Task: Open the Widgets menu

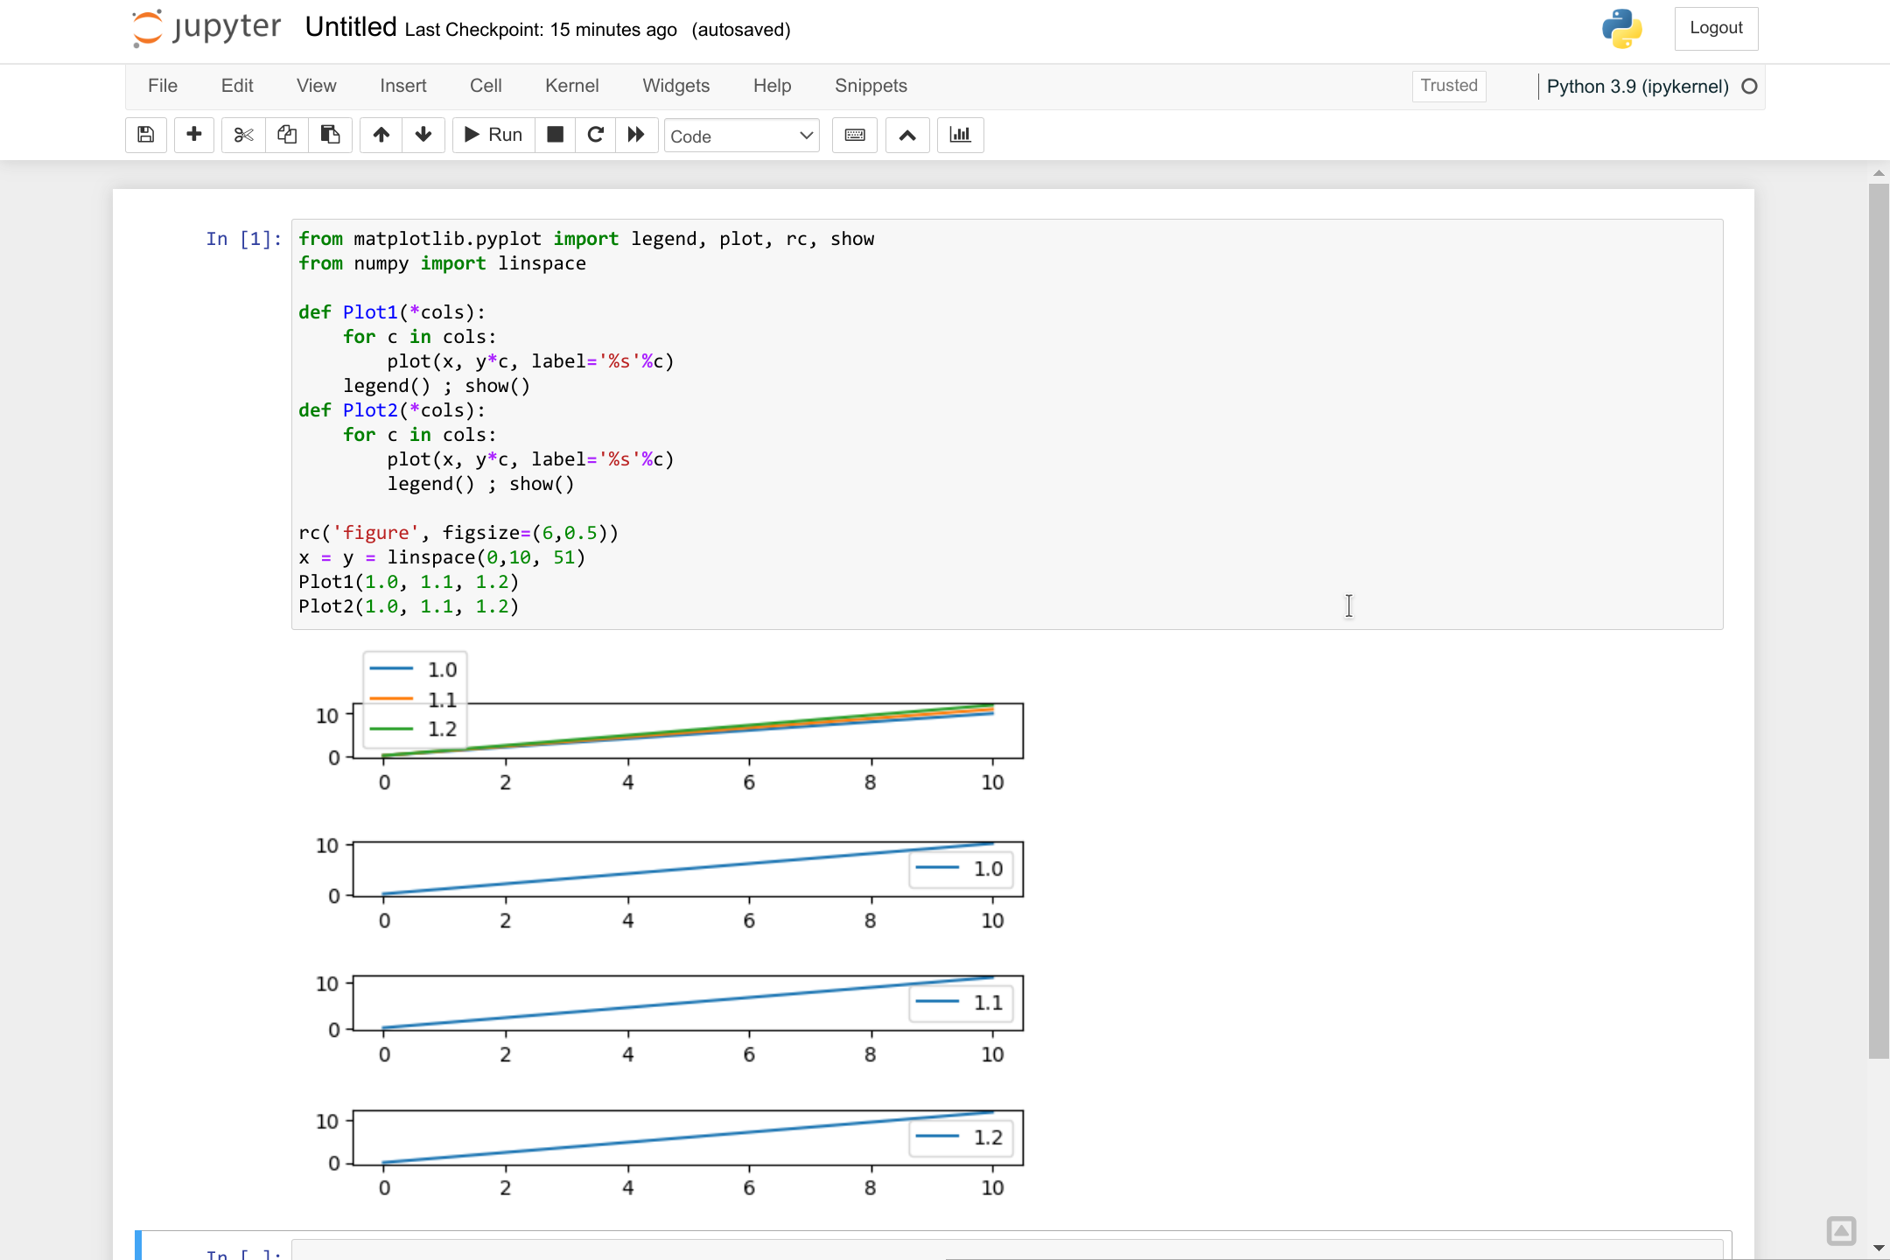Action: [x=675, y=86]
